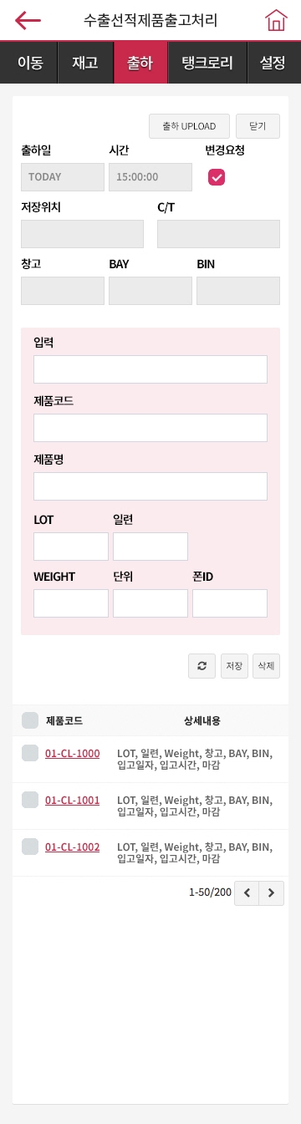
Task: Check the 01-CL-1000 row checkbox
Action: coord(30,754)
